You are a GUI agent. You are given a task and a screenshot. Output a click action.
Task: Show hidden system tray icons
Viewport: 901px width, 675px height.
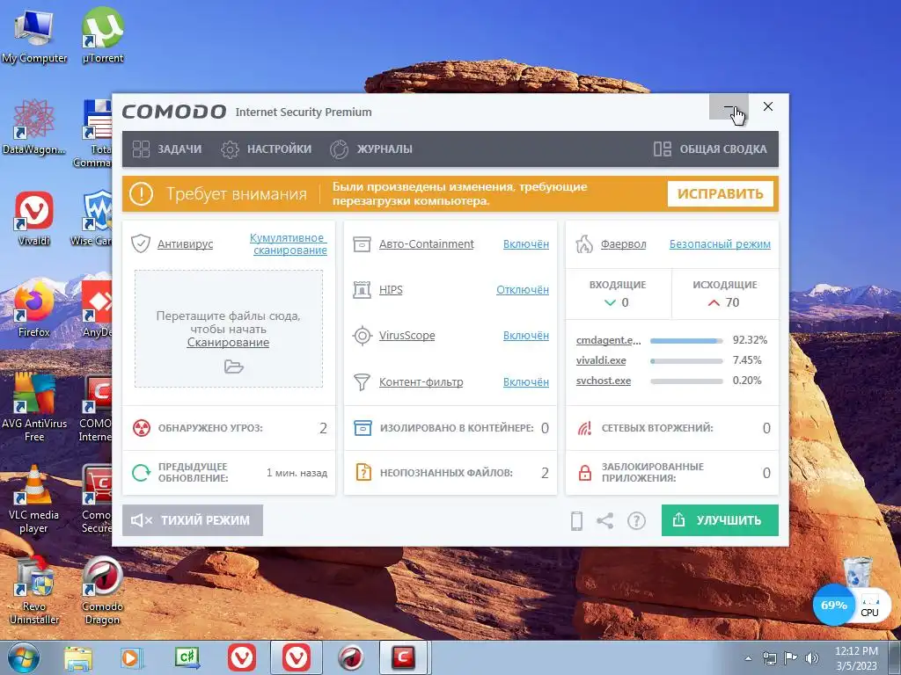pos(748,659)
